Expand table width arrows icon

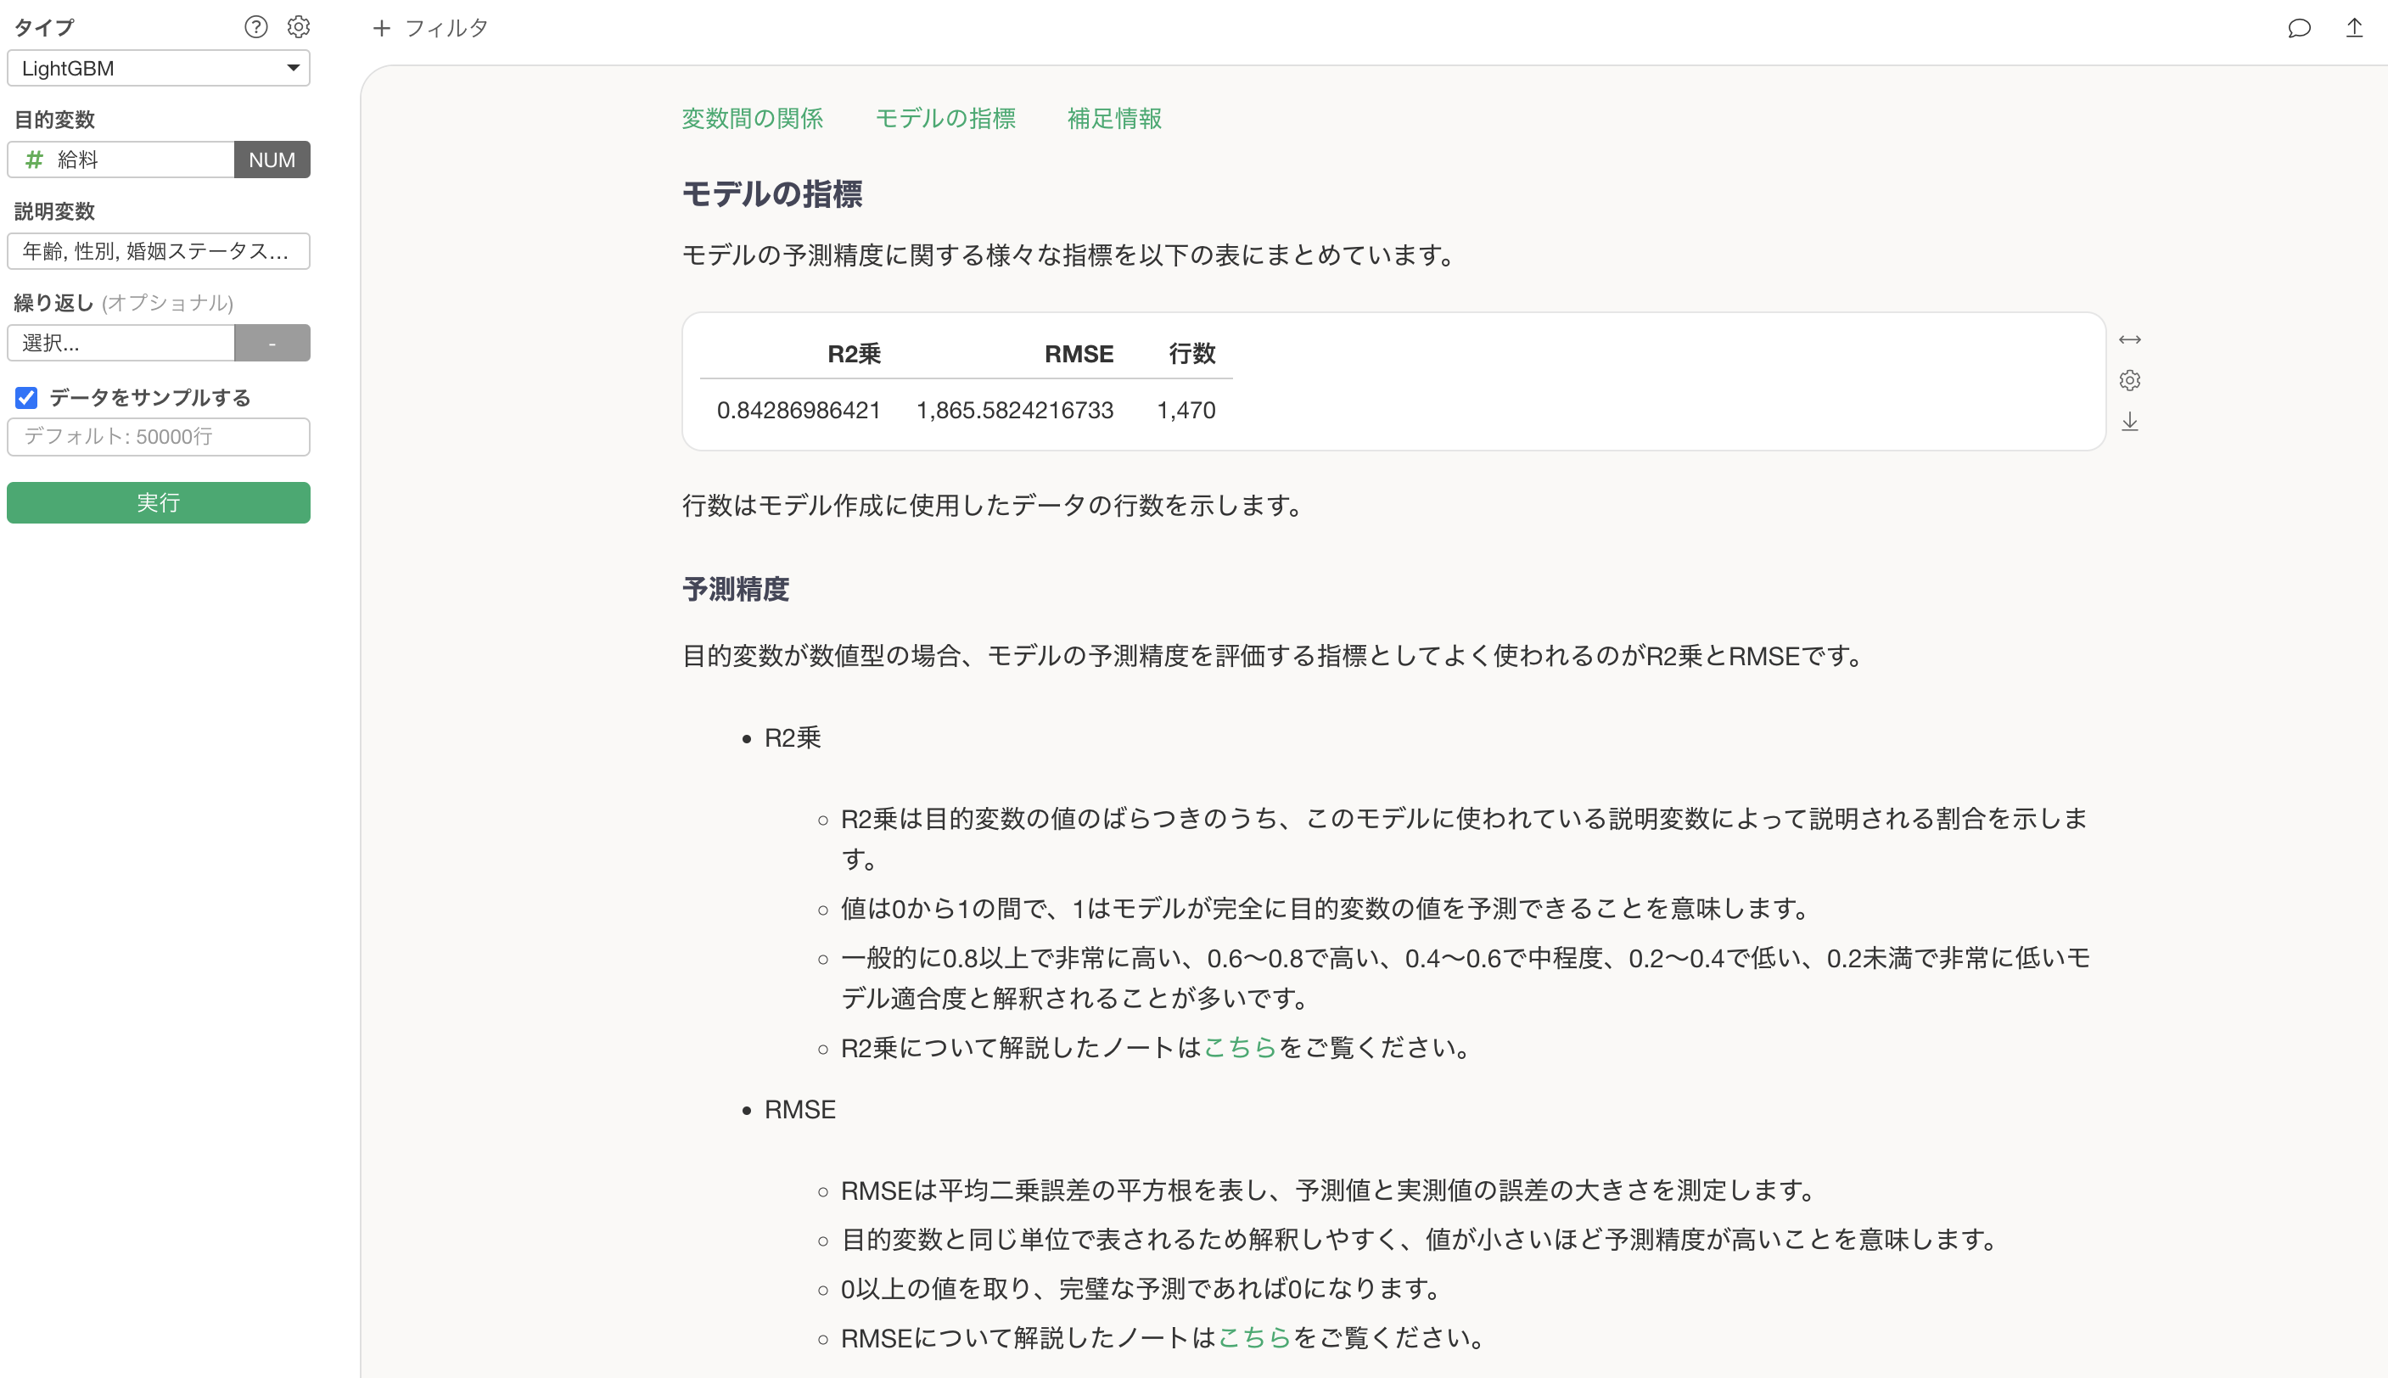pyautogui.click(x=2130, y=339)
